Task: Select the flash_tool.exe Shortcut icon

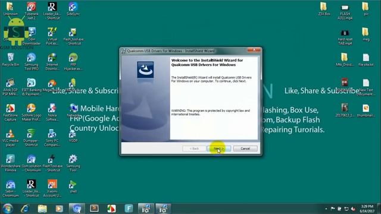Action: (x=73, y=36)
